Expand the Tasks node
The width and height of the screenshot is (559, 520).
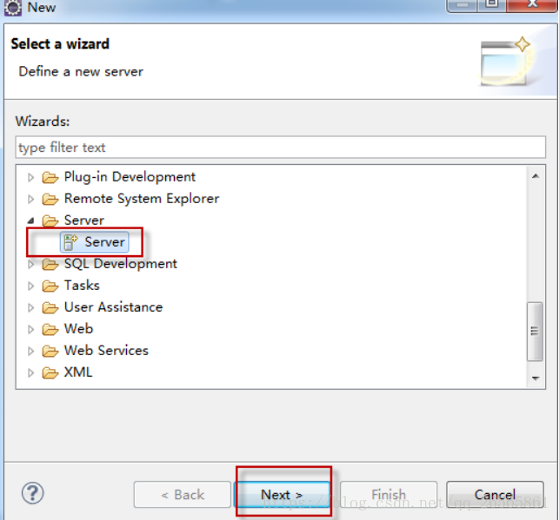point(30,286)
